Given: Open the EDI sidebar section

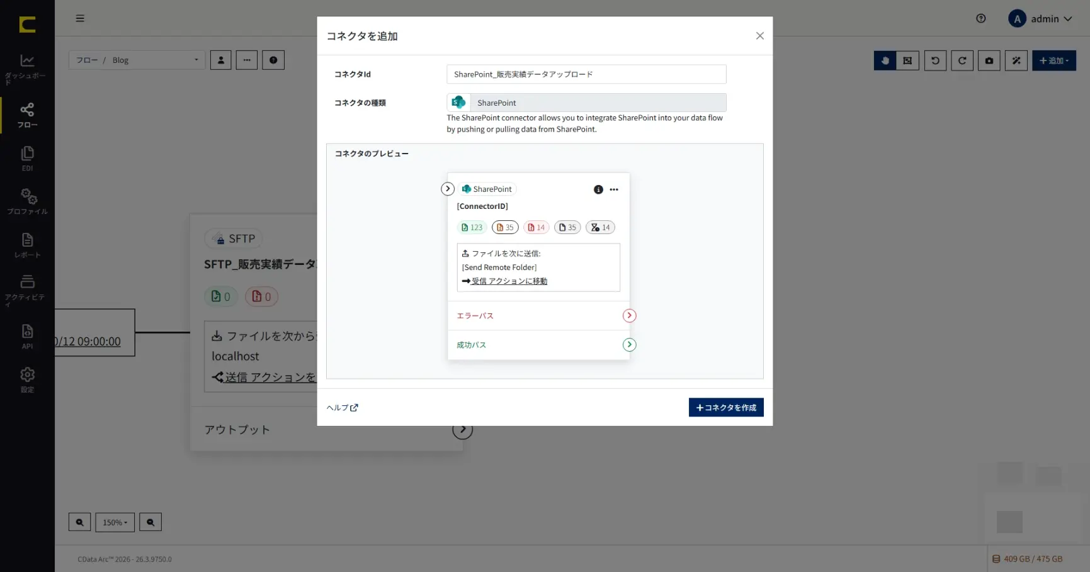Looking at the screenshot, I should (27, 159).
